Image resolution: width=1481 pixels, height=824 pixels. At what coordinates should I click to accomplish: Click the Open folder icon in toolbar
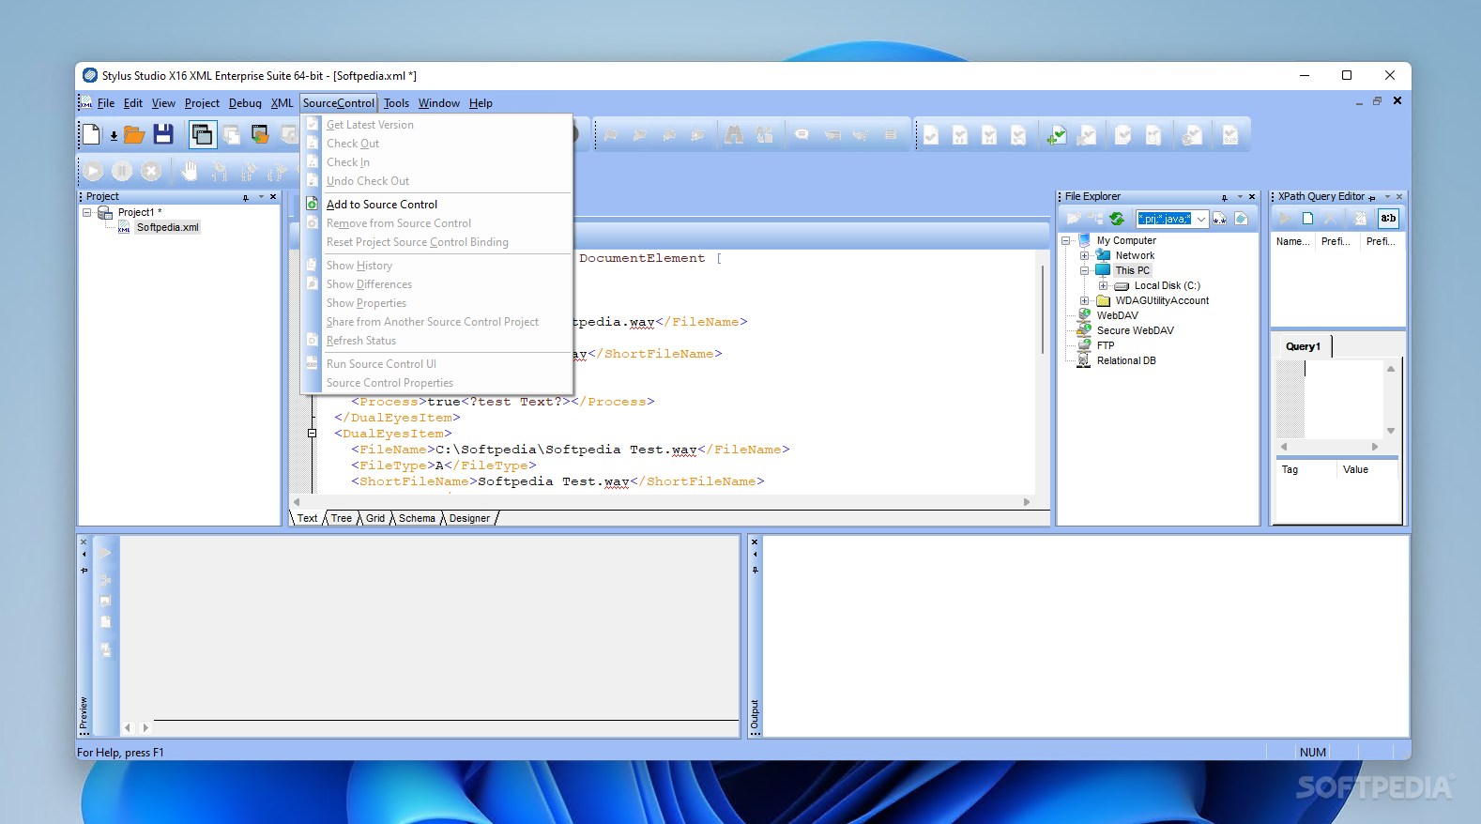click(134, 135)
